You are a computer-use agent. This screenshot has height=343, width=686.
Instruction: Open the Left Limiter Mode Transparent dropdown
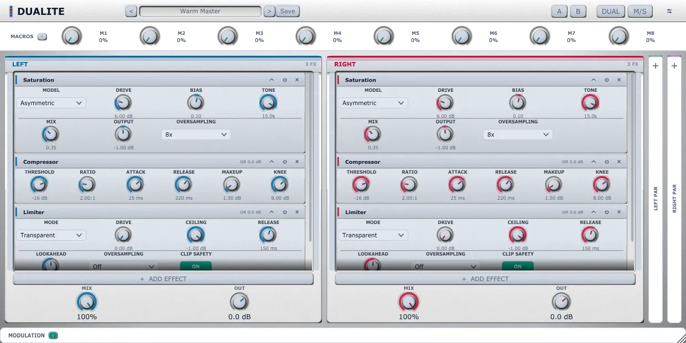tap(51, 235)
